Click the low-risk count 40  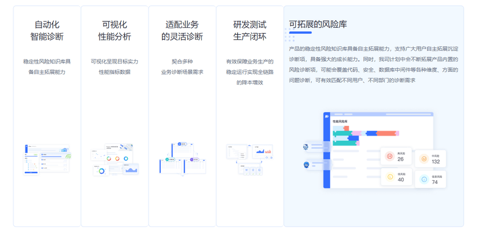(x=400, y=180)
